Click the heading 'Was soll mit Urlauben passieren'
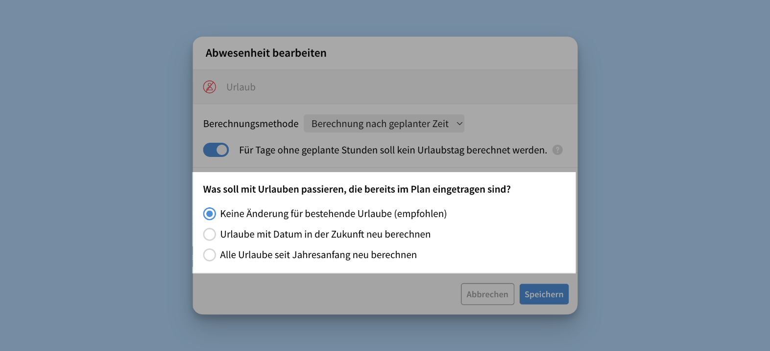The height and width of the screenshot is (351, 770). click(x=357, y=189)
